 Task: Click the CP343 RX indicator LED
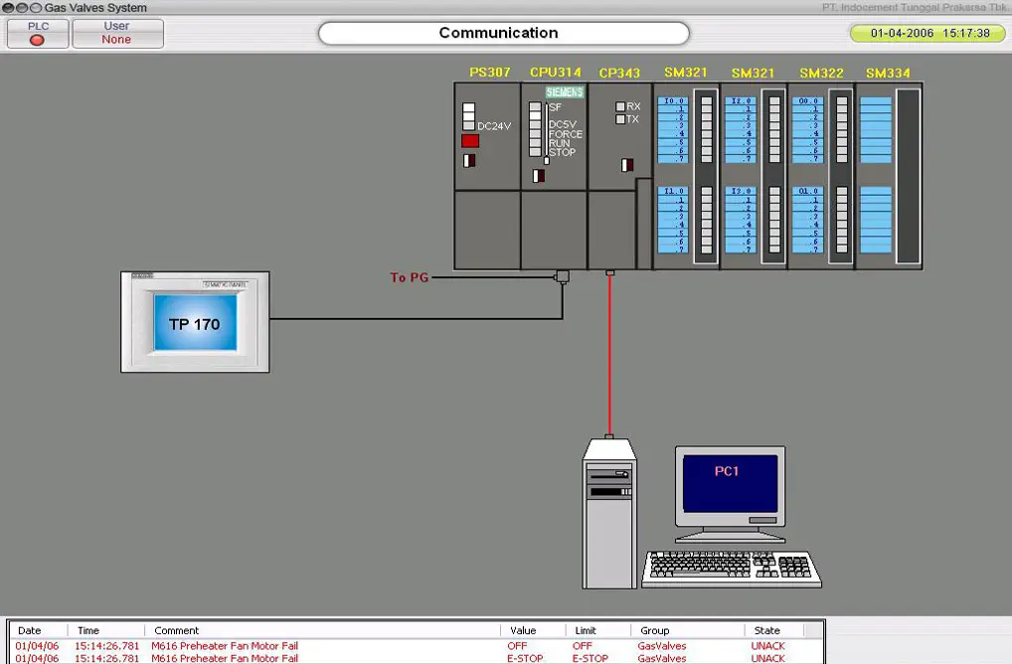click(x=620, y=106)
